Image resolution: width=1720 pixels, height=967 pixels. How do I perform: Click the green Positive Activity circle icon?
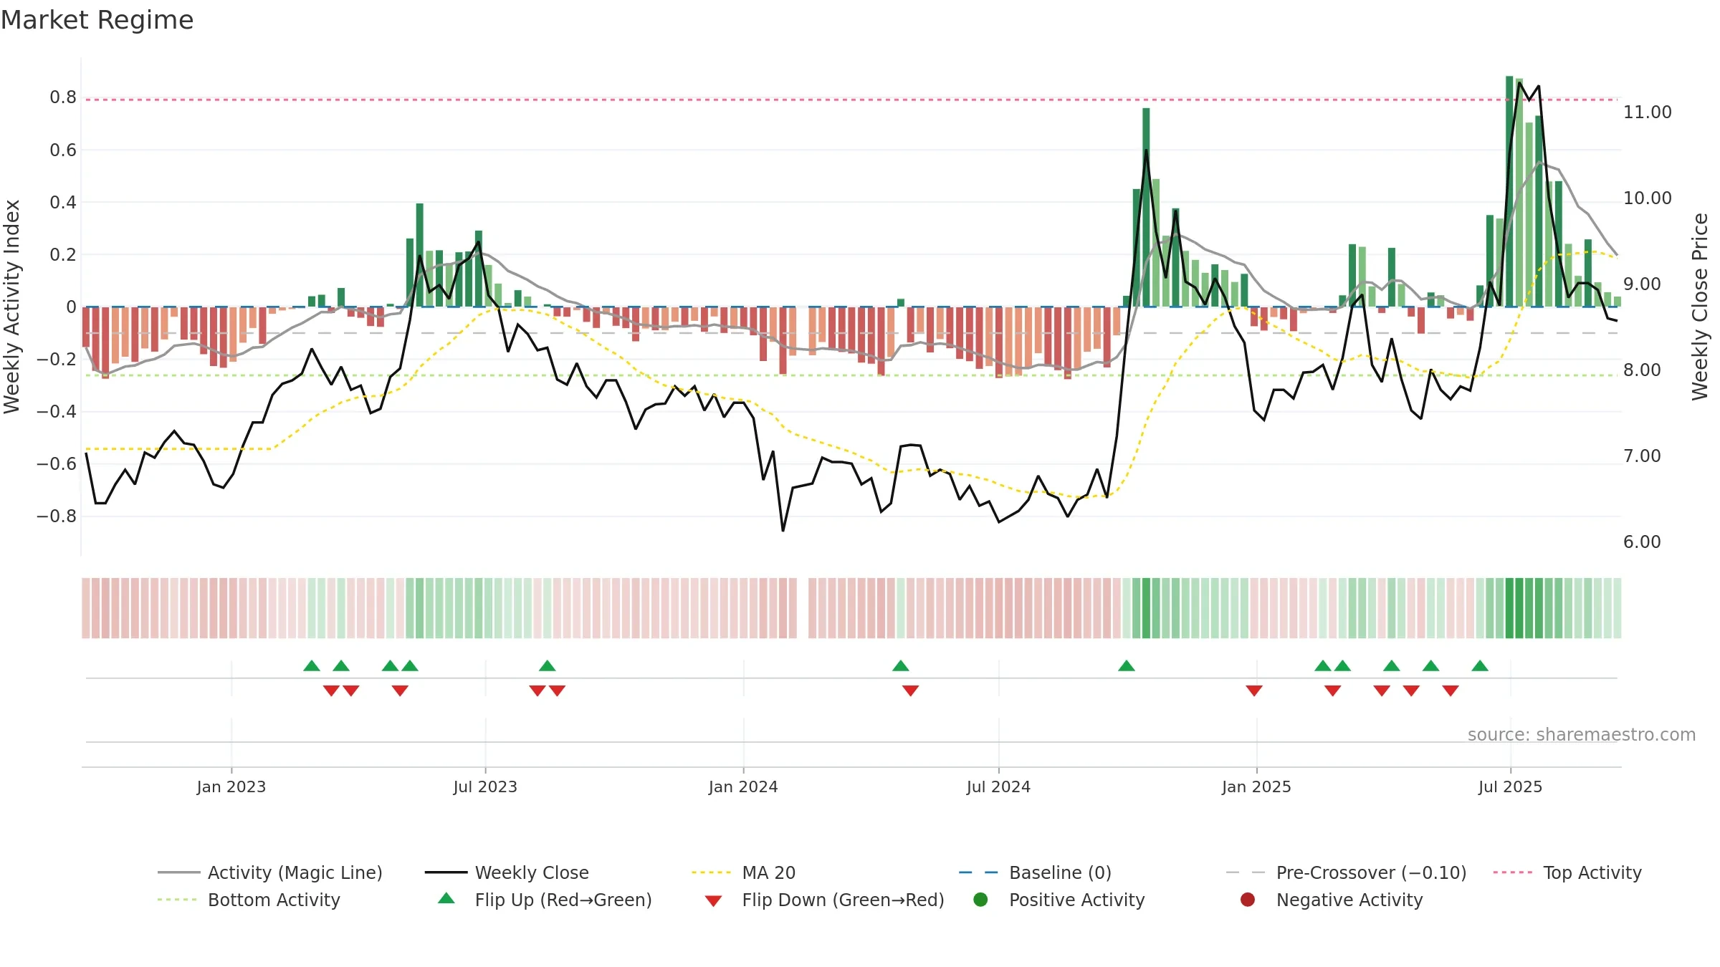click(x=980, y=900)
